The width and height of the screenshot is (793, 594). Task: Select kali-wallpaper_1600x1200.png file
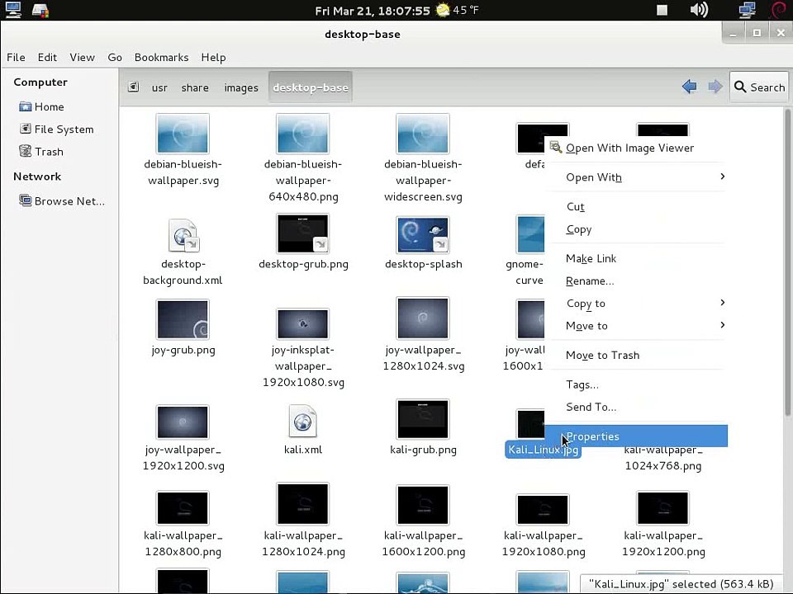coord(423,505)
